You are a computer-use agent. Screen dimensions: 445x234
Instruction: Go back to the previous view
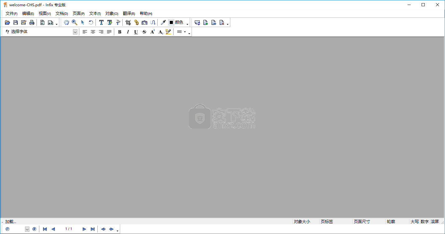tap(103, 229)
